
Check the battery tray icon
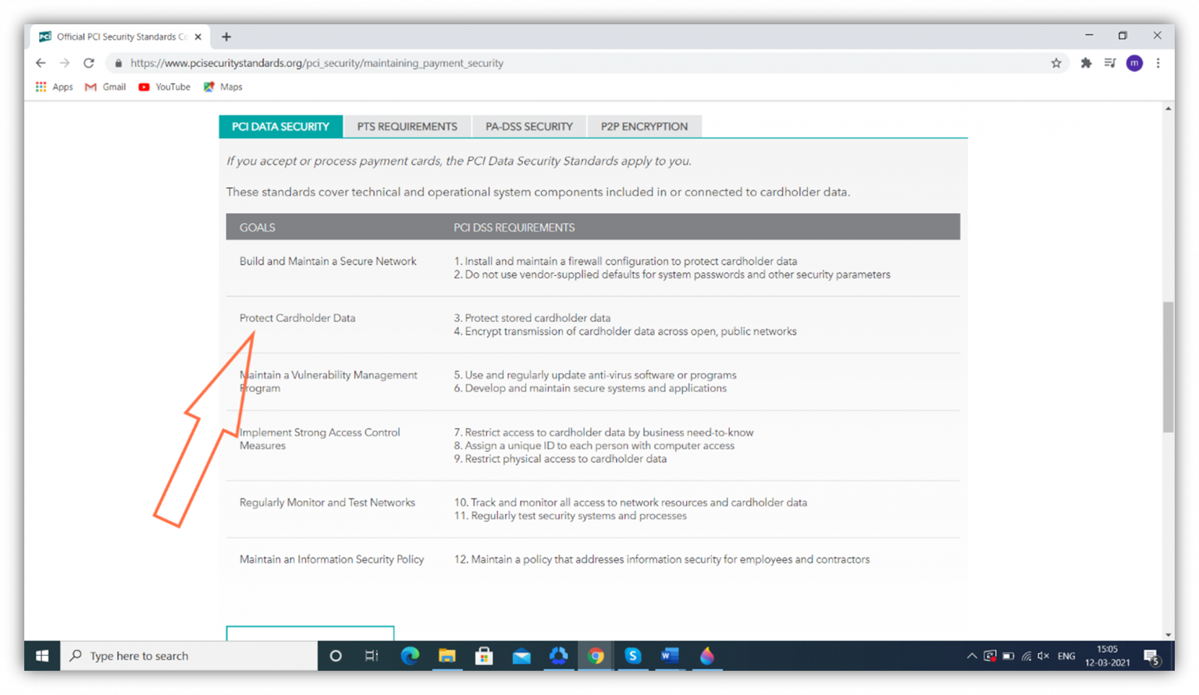tap(1009, 656)
